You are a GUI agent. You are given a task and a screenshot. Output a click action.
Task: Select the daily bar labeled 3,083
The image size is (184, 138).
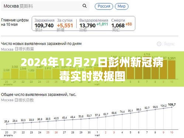15,74
